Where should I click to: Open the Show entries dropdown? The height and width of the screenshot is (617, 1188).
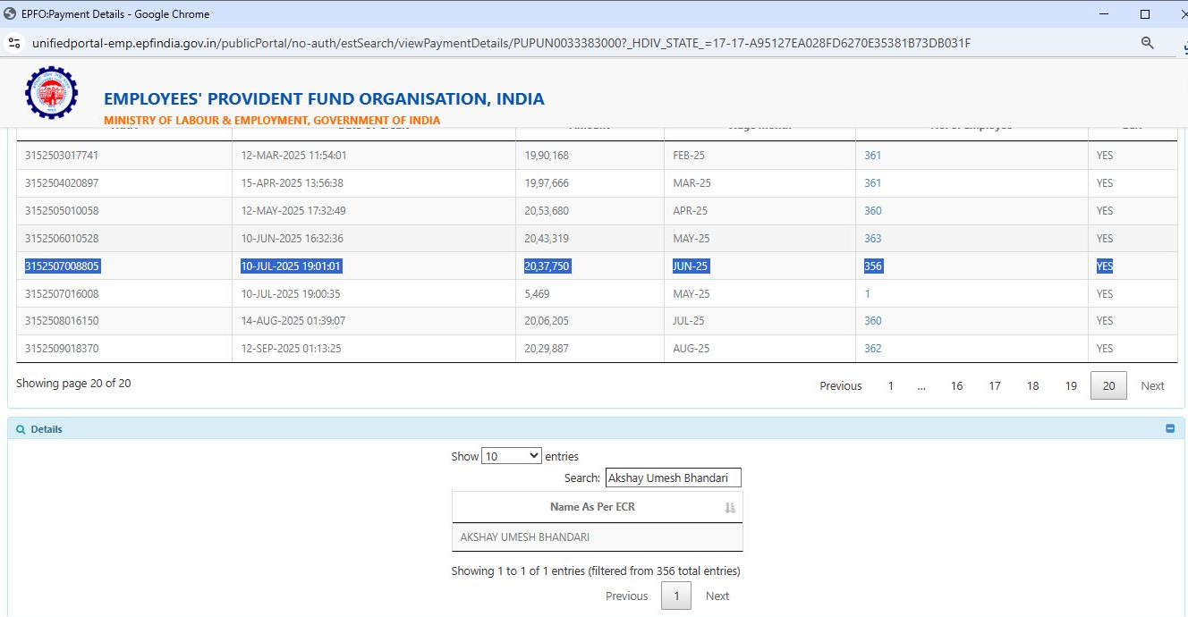tap(511, 456)
